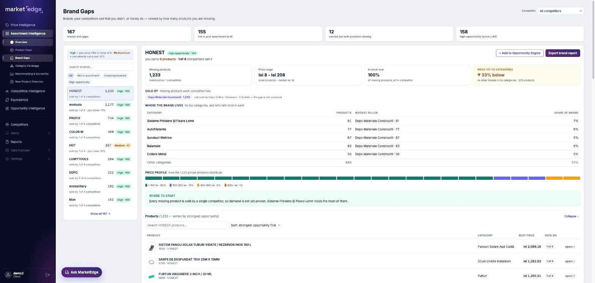Open the All competitors dropdown
The height and width of the screenshot is (283, 595).
[560, 11]
